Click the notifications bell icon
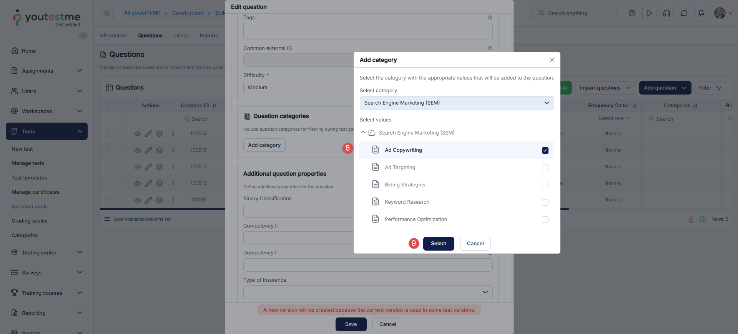738x334 pixels. [x=701, y=13]
